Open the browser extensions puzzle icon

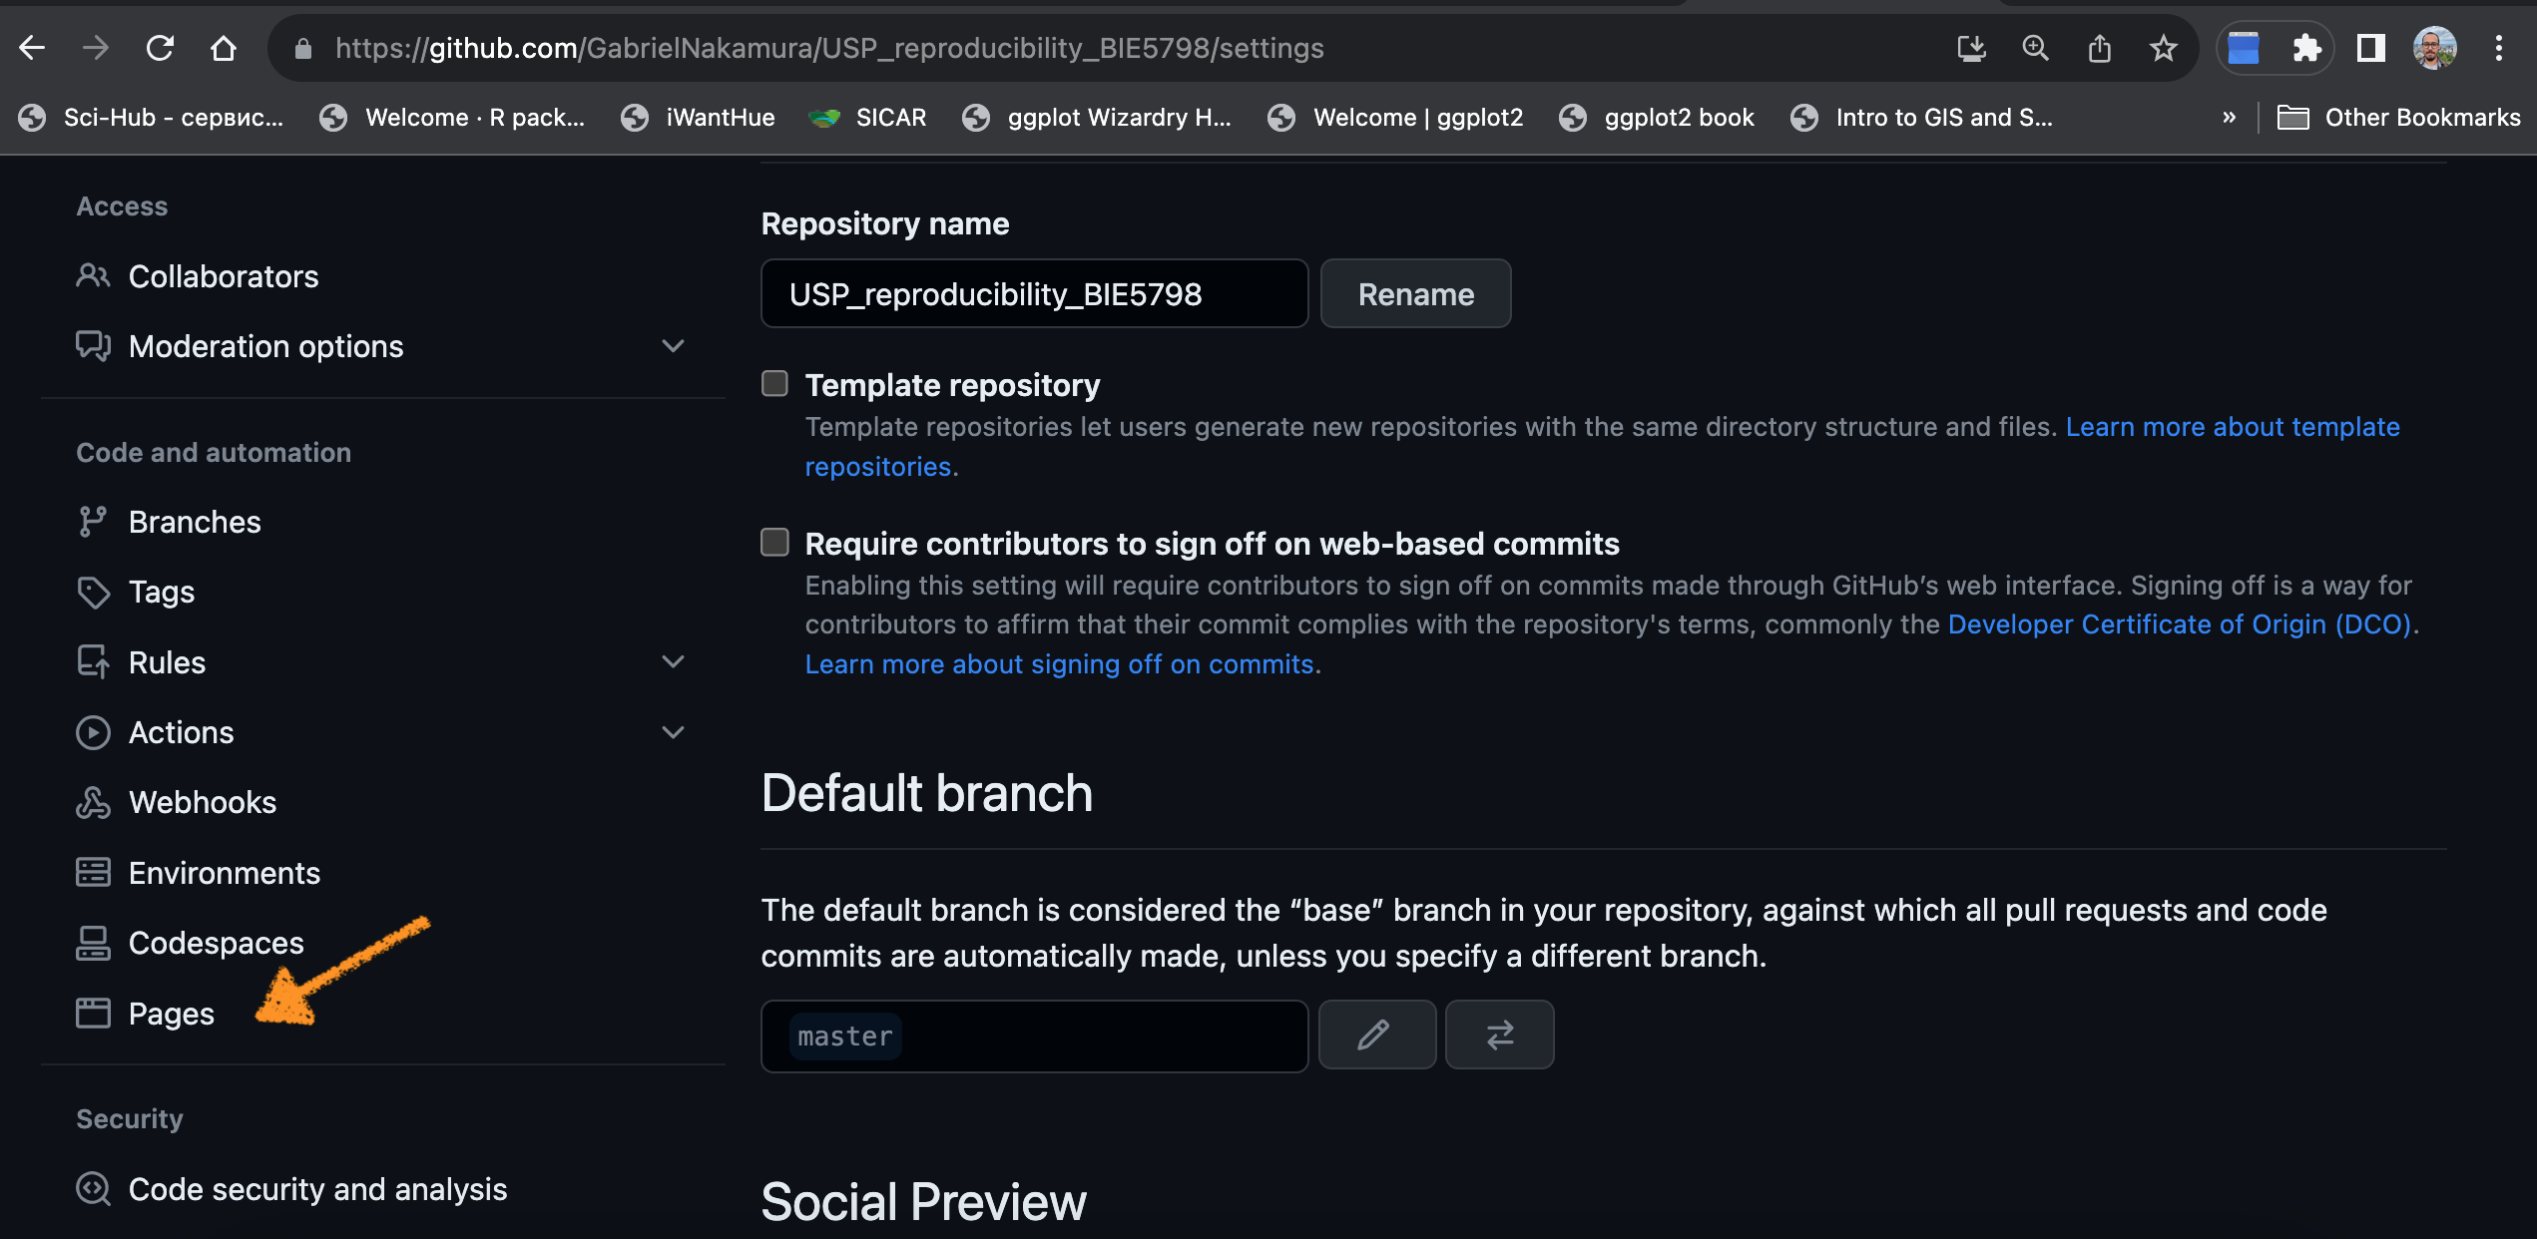[x=2306, y=48]
